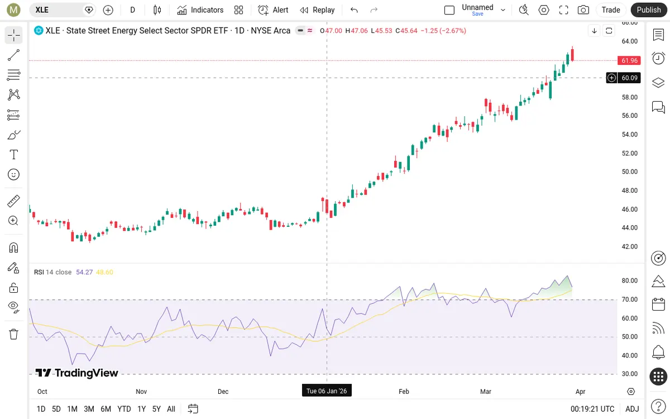The image size is (670, 419).
Task: Open the D interval selector
Action: pyautogui.click(x=133, y=10)
